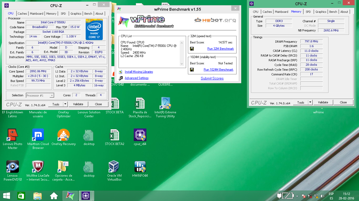Select STOCK BETA2 Excel file icon
The image size is (359, 201).
tap(115, 135)
